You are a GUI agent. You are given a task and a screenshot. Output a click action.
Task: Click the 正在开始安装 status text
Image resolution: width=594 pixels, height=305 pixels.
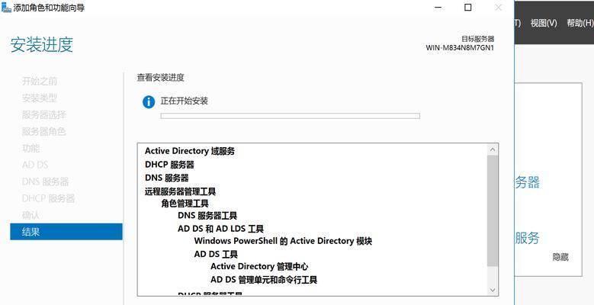[x=185, y=101]
